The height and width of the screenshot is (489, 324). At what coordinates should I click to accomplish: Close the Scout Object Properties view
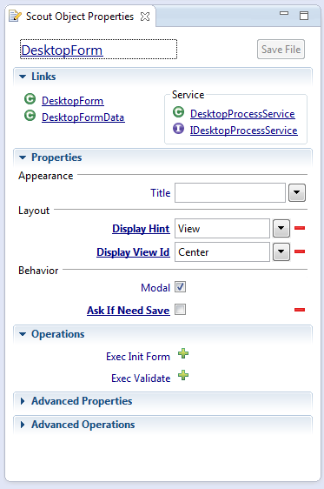tap(145, 17)
